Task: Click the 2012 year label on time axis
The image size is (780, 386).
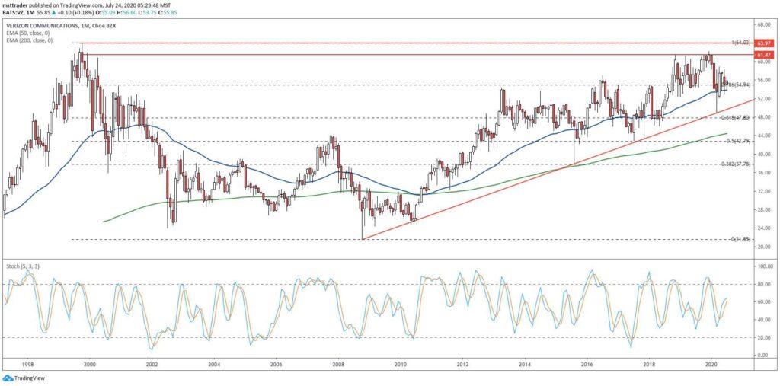Action: pos(463,364)
